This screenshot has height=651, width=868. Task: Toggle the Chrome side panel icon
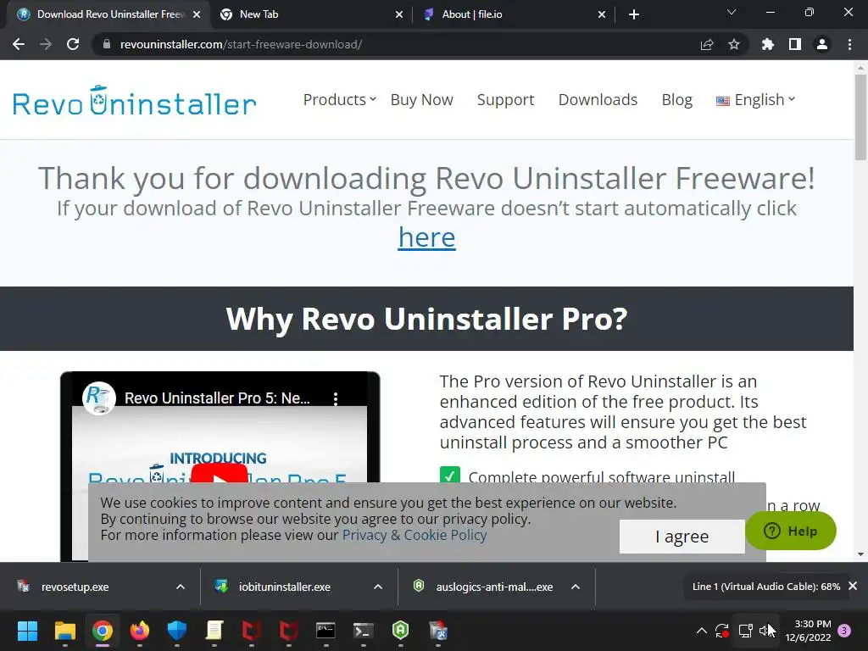pyautogui.click(x=795, y=44)
